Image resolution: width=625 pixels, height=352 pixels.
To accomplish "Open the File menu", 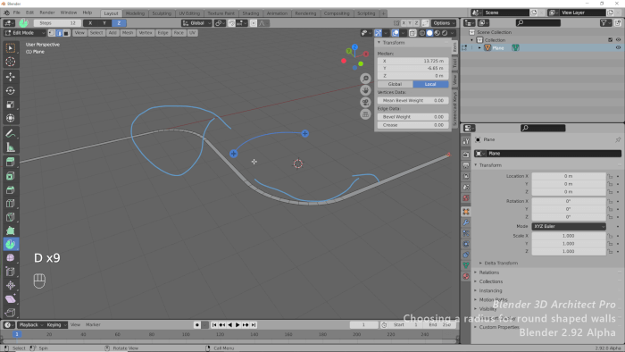I will coord(16,13).
